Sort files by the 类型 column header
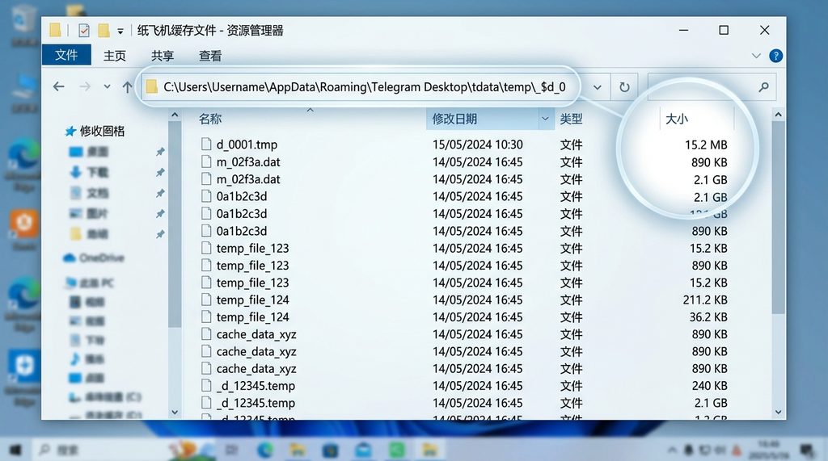 (572, 119)
